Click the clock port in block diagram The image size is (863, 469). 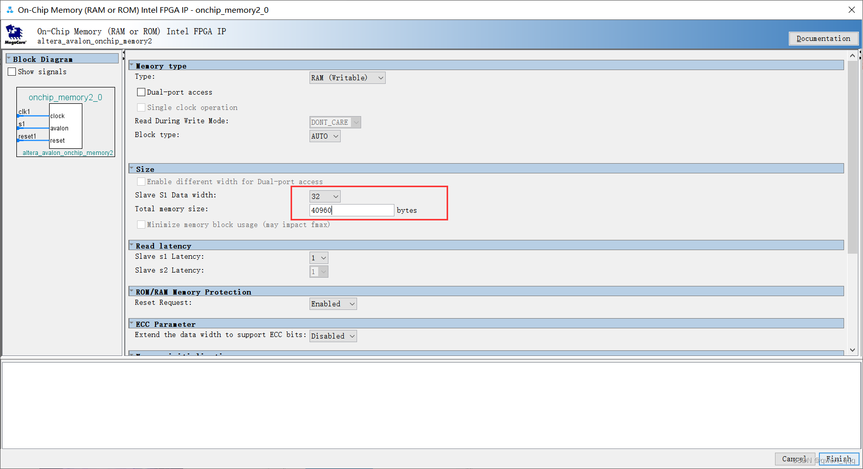point(57,116)
